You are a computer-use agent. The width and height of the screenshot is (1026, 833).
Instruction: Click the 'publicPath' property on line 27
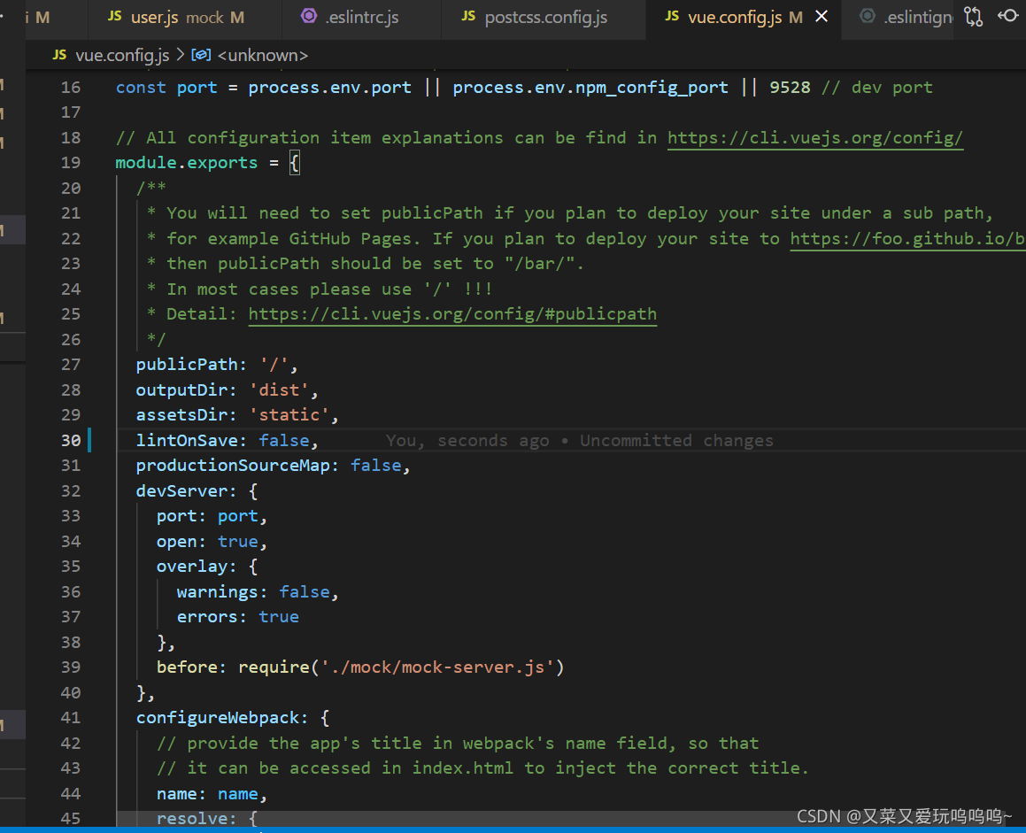[187, 365]
